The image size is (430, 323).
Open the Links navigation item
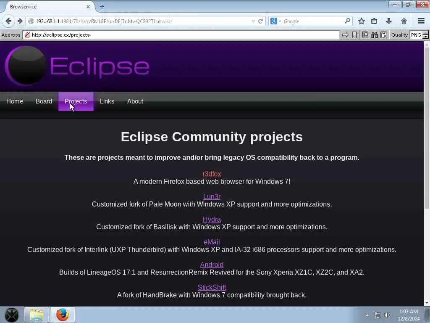107,101
